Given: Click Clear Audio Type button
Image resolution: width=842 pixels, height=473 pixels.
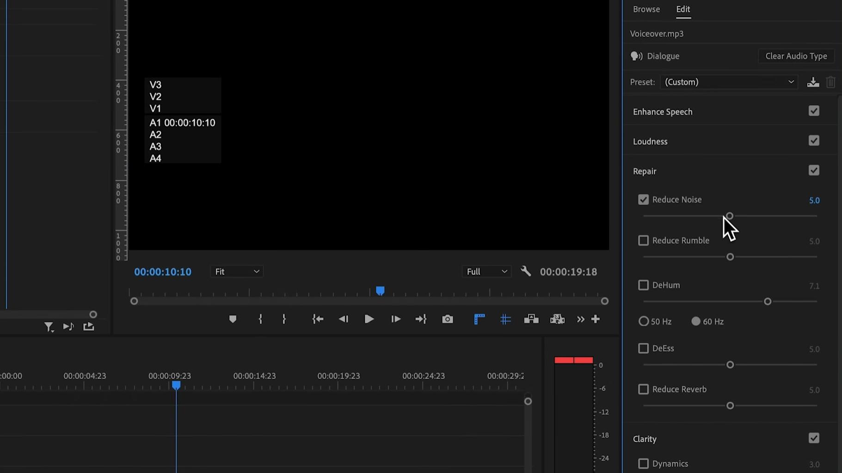Looking at the screenshot, I should [796, 56].
